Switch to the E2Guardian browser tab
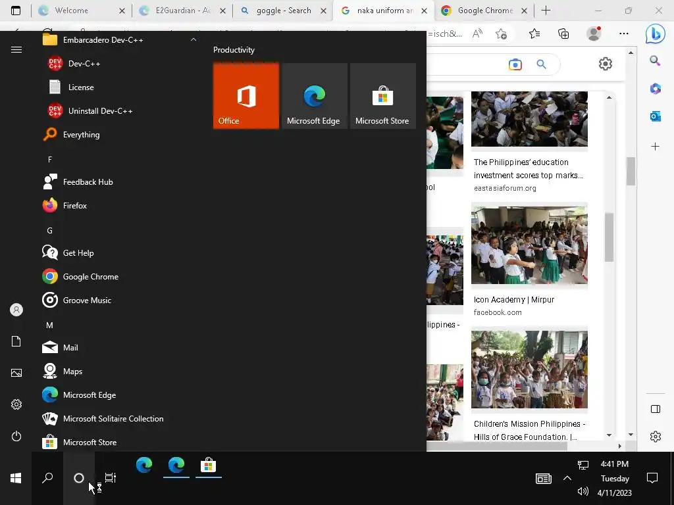This screenshot has width=674, height=505. 183,11
